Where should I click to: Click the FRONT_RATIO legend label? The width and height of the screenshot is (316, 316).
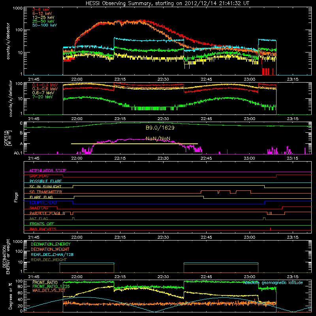pos(45,282)
